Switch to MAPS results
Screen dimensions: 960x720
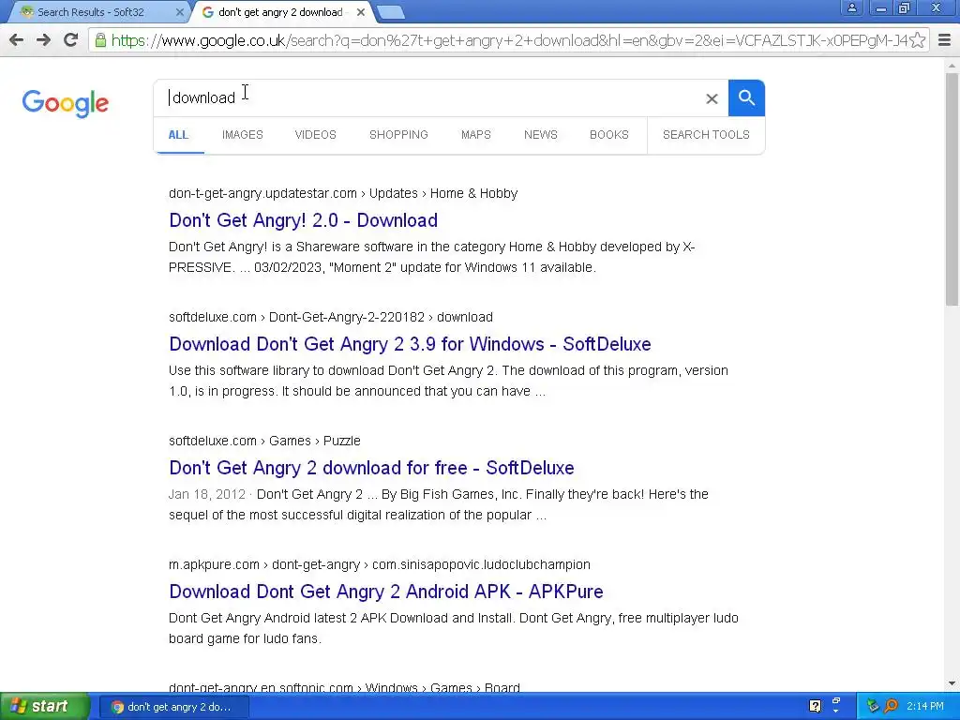(475, 135)
